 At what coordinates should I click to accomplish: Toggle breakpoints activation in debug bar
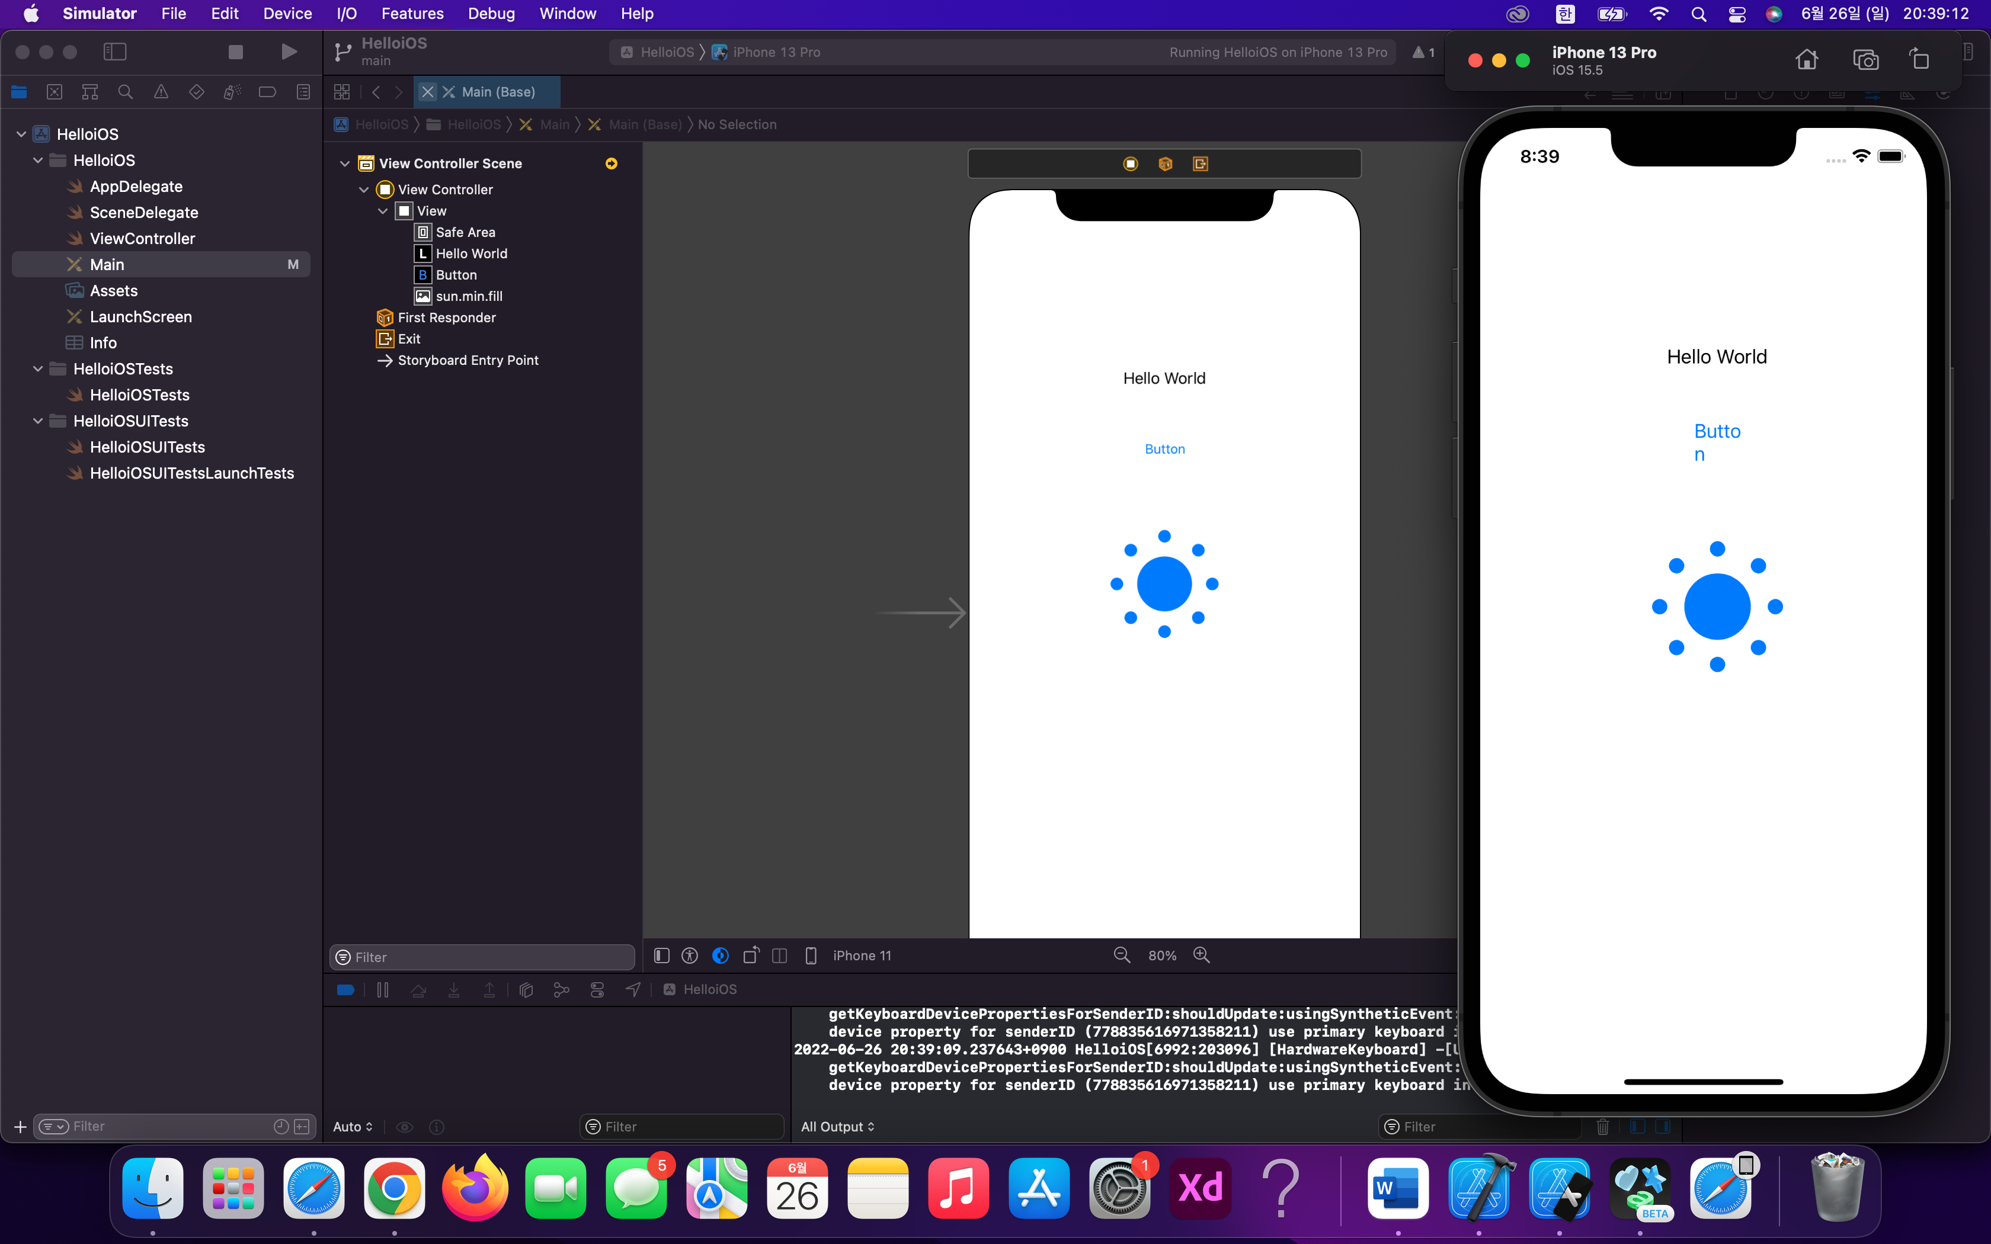[345, 990]
